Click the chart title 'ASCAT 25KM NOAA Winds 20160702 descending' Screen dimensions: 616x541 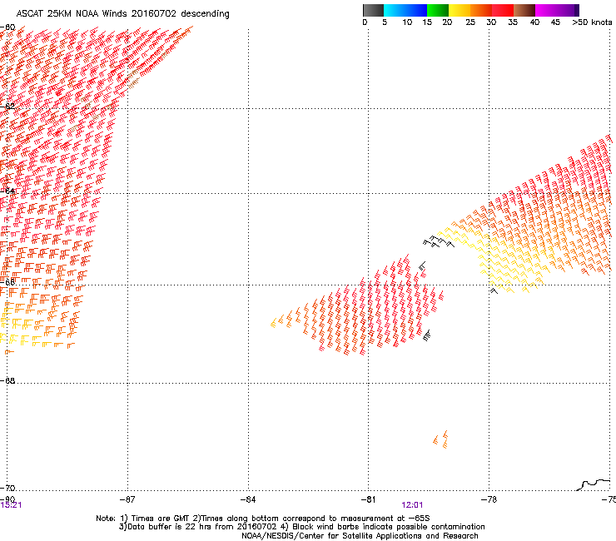(x=122, y=13)
